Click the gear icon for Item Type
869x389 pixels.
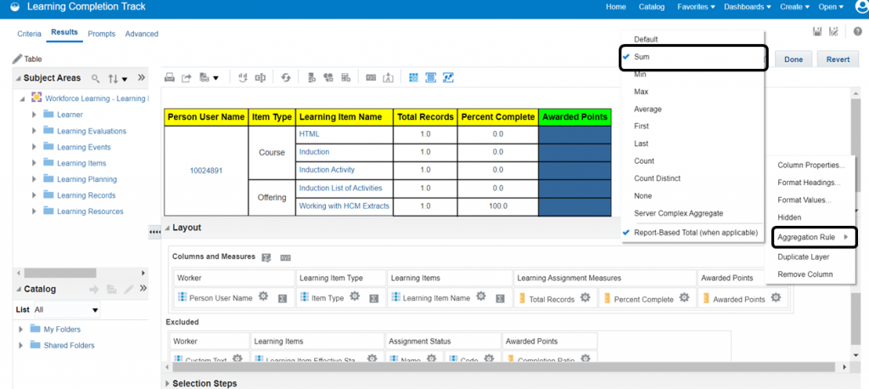click(x=355, y=297)
